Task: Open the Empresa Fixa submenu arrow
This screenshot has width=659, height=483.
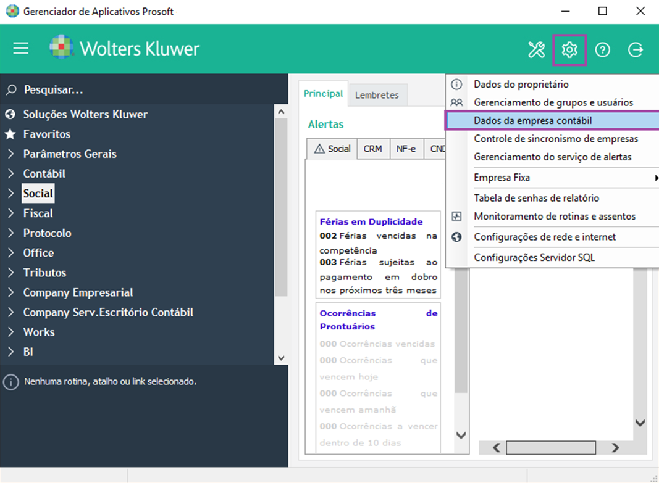Action: pos(656,178)
